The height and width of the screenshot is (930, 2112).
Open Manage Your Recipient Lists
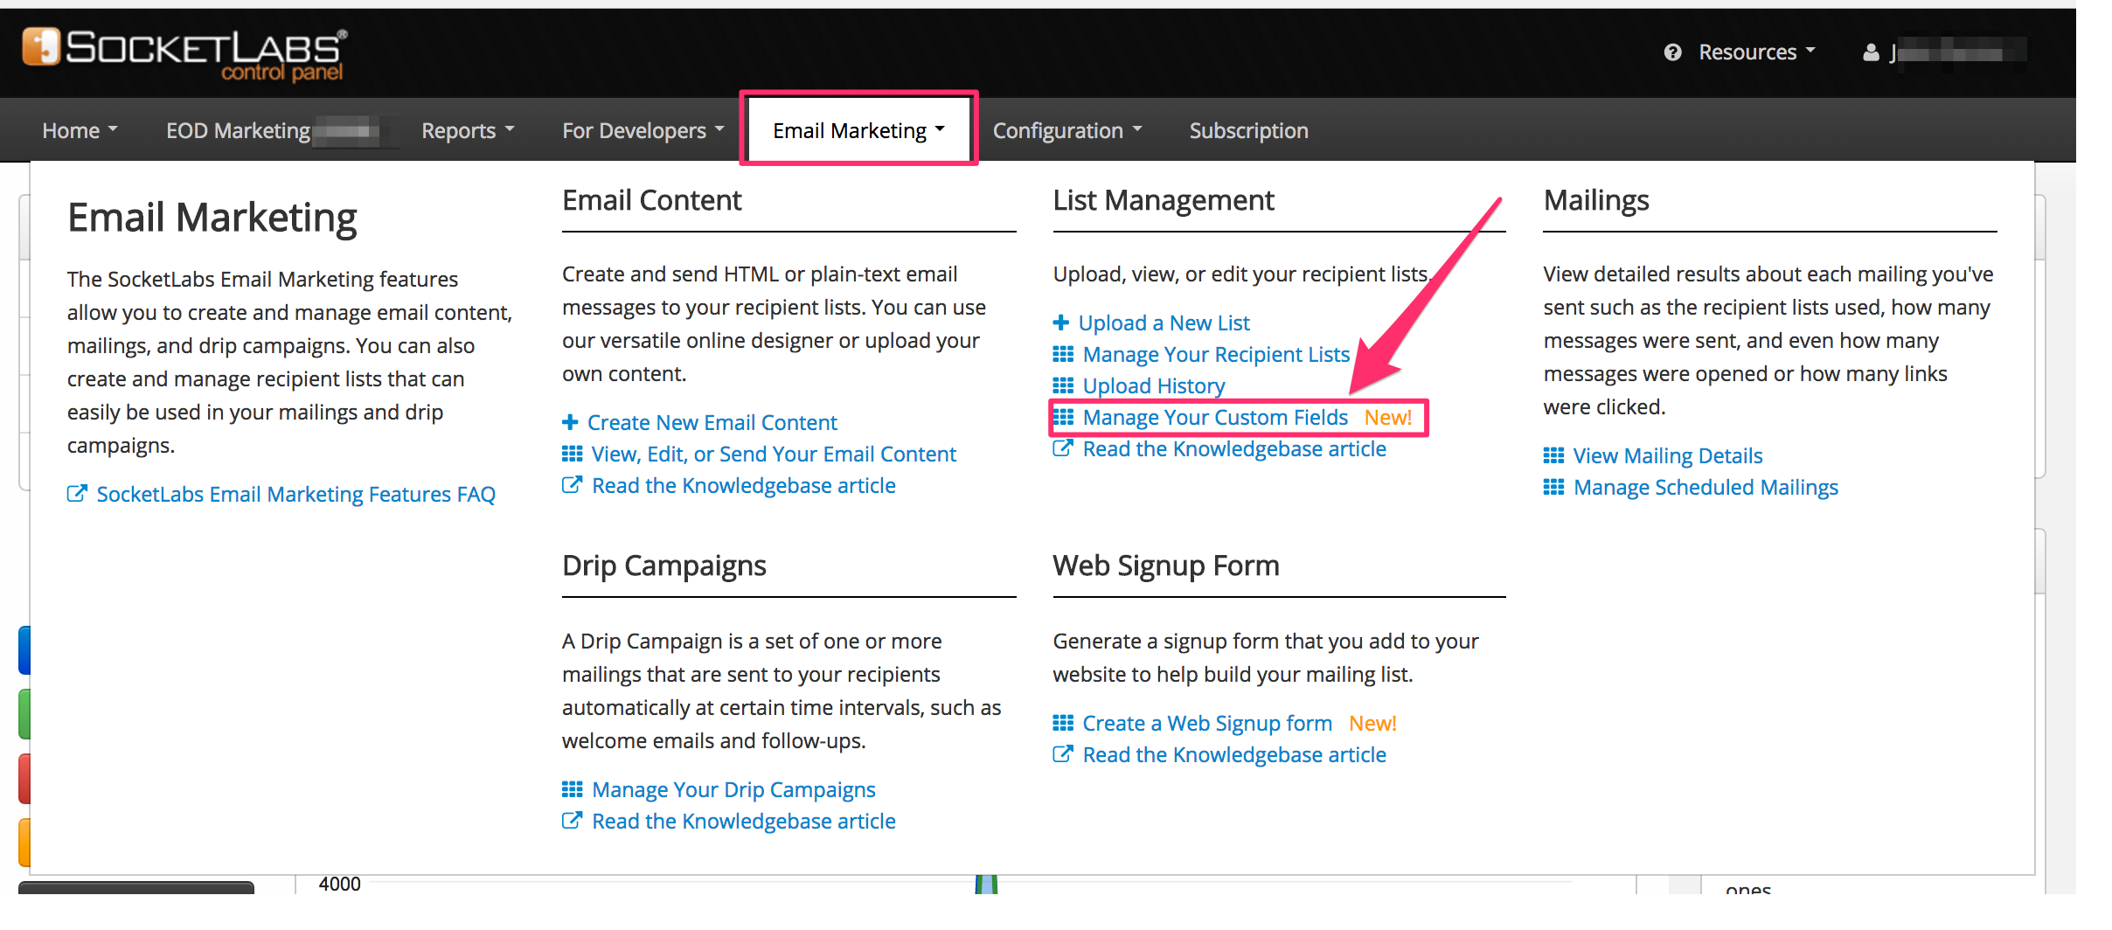point(1216,354)
